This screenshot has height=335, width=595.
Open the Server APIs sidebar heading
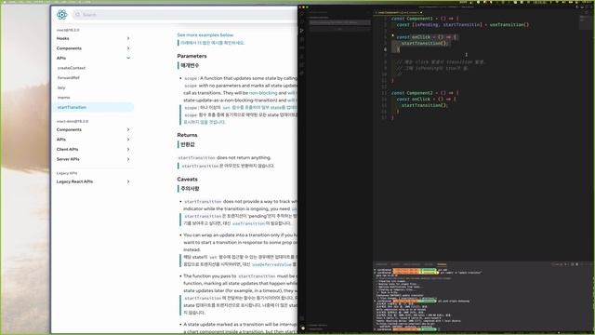click(68, 159)
